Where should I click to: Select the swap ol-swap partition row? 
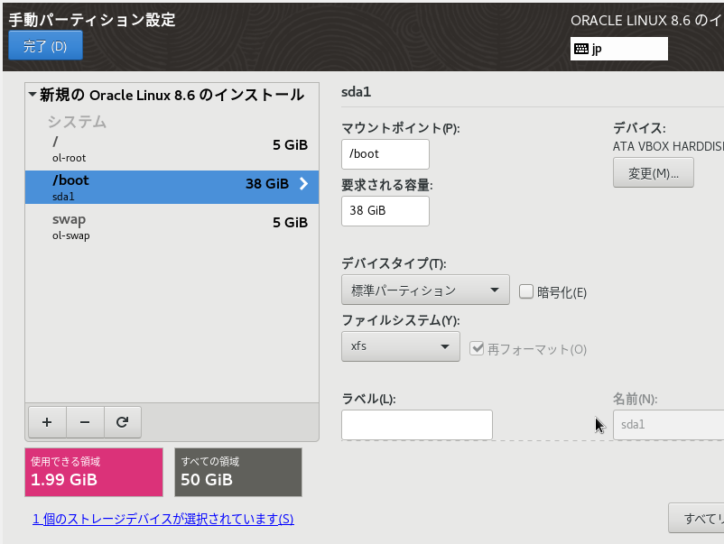pyautogui.click(x=172, y=226)
